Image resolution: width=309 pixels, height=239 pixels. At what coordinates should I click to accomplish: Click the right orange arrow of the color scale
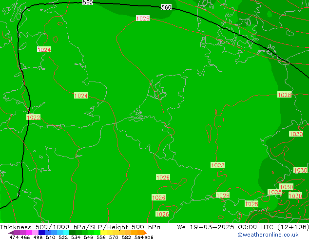click(145, 233)
